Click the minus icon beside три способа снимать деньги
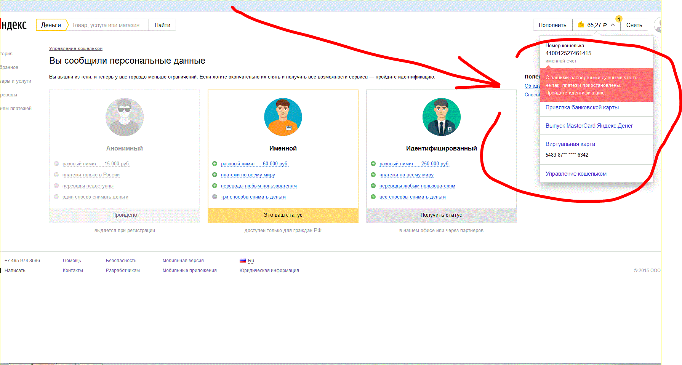Image resolution: width=682 pixels, height=365 pixels. tap(215, 197)
